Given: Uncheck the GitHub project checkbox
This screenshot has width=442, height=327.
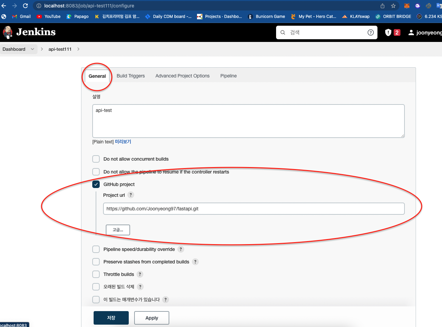Looking at the screenshot, I should pyautogui.click(x=96, y=184).
